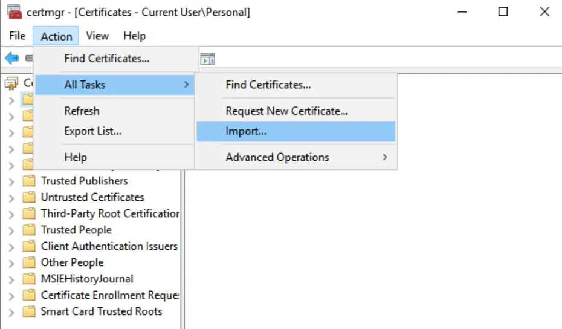Select the Other People store name

tap(72, 262)
